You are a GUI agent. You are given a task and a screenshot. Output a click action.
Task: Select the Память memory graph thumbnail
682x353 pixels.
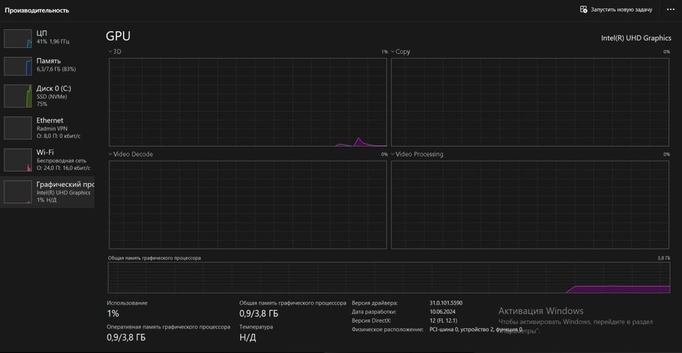[18, 66]
